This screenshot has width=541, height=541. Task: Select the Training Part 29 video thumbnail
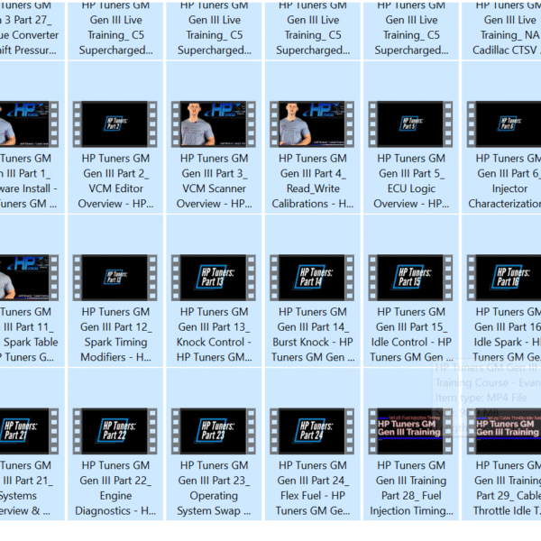504,431
